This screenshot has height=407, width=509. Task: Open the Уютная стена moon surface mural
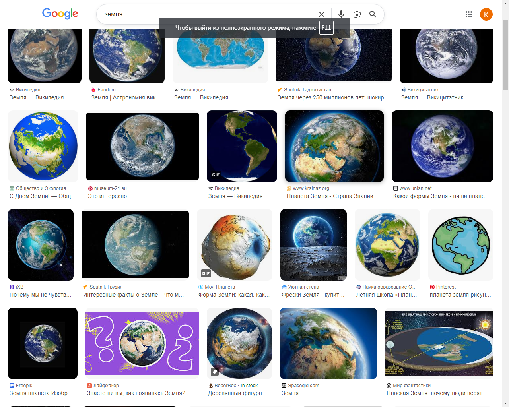tap(313, 245)
